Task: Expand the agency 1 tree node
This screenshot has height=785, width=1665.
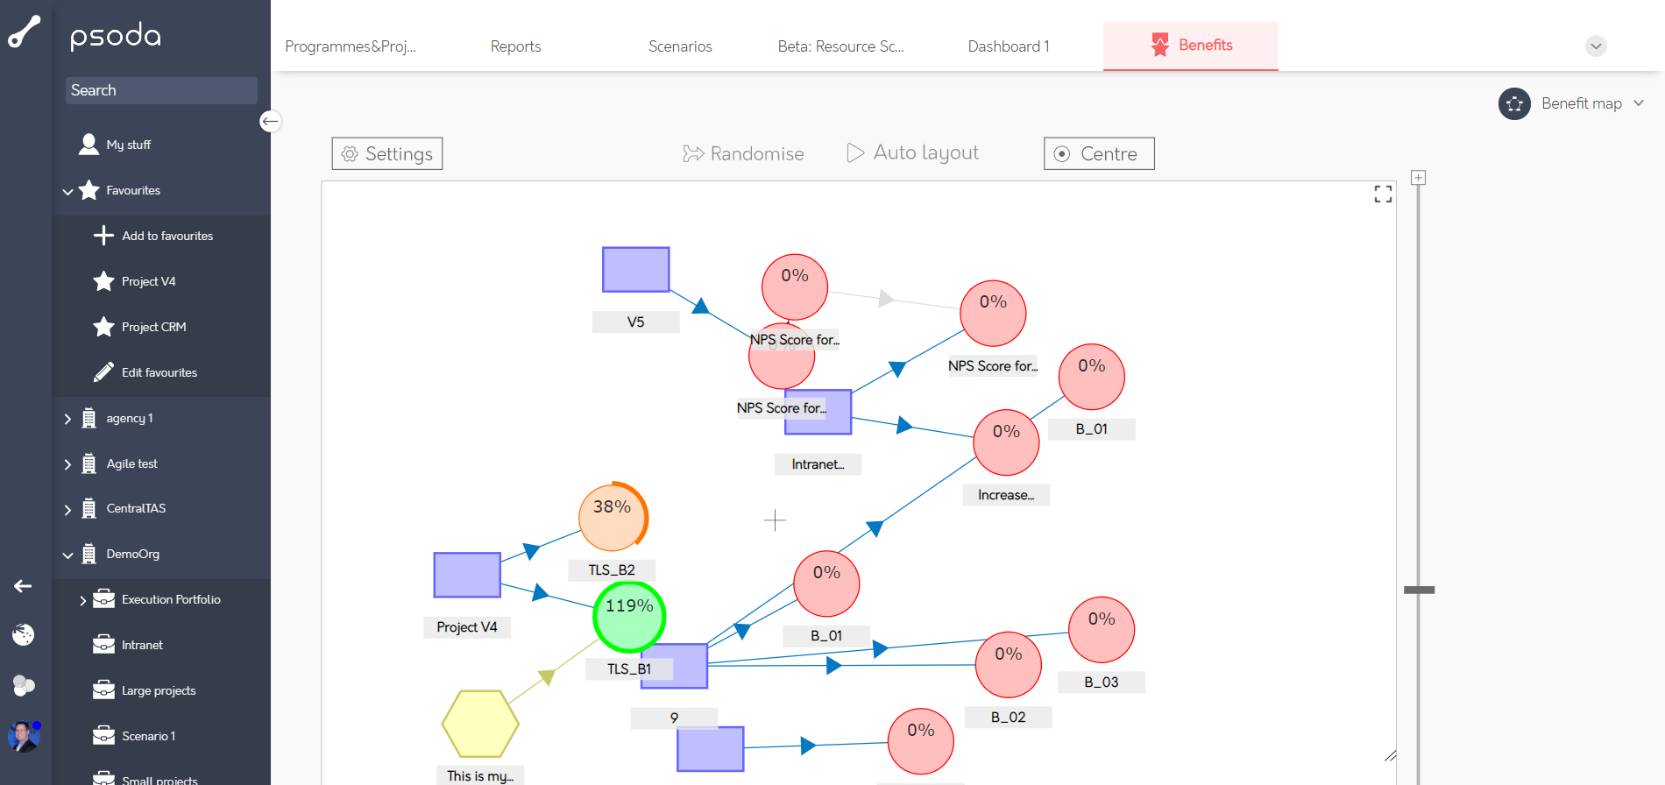Action: click(x=67, y=419)
